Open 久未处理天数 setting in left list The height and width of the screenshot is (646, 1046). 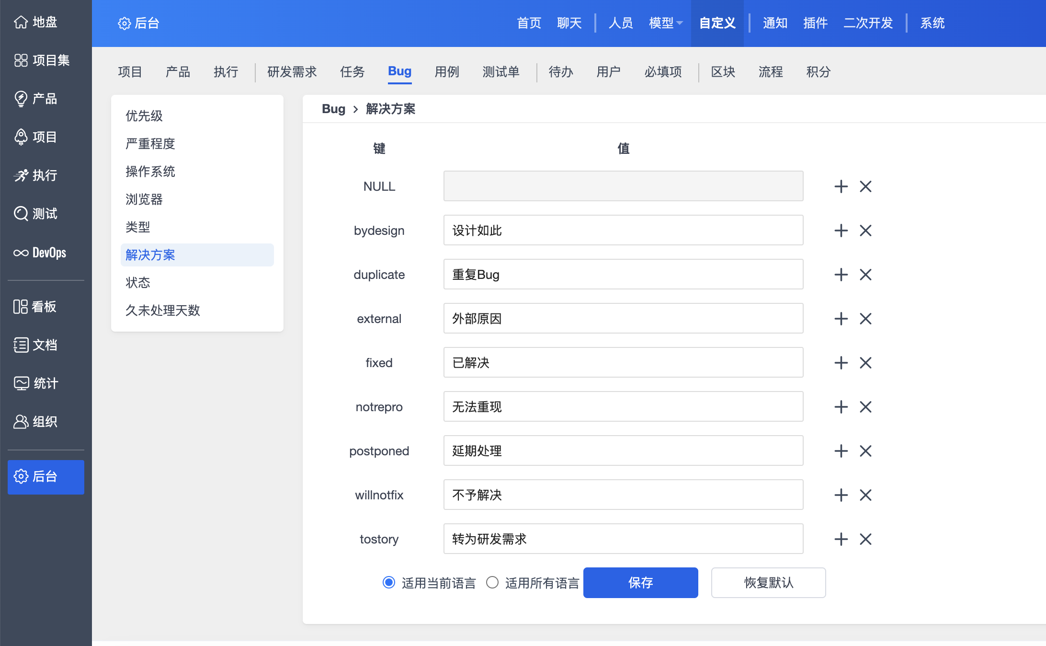(x=163, y=311)
